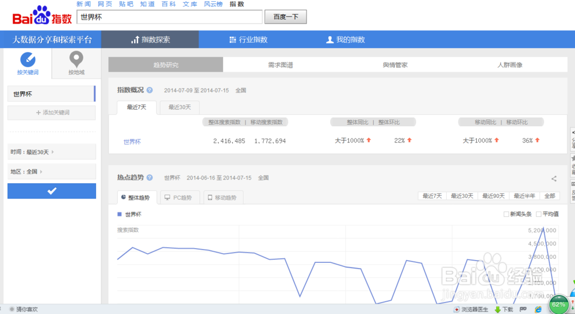Click the share icon in 热点趋势 panel
Image resolution: width=575 pixels, height=314 pixels.
pos(554,179)
